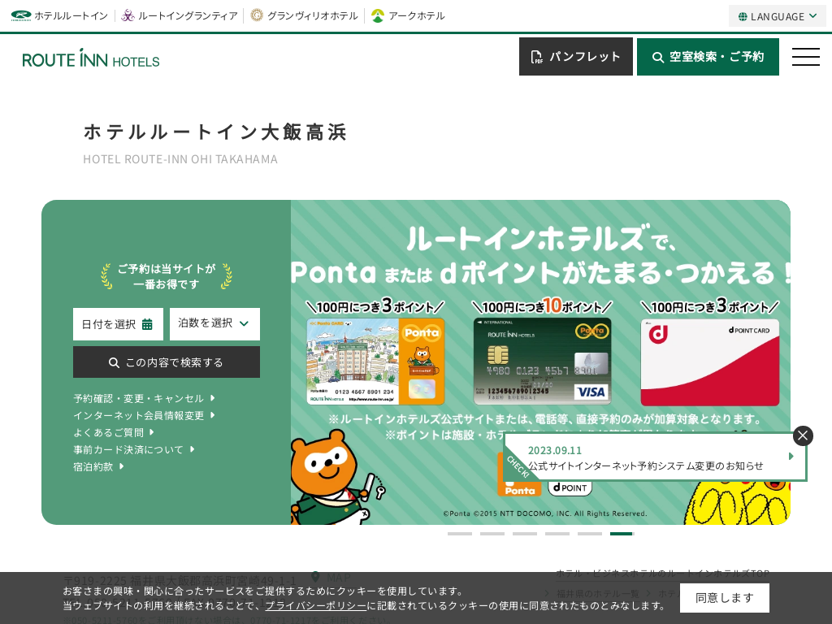Click the グランヴィリオホテル emblem icon
The height and width of the screenshot is (624, 832).
[x=257, y=15]
